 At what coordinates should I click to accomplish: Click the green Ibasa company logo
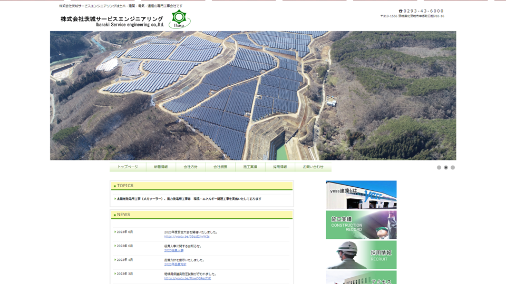pyautogui.click(x=180, y=19)
